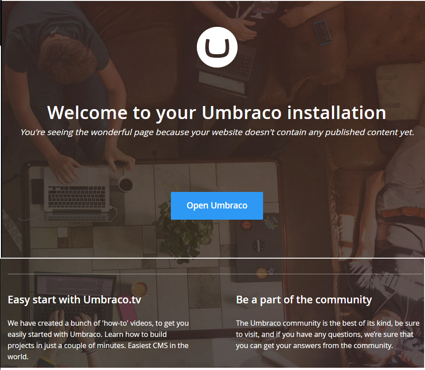Select the italic subtitle about published content
Viewport: 425px width, 370px height.
(217, 132)
